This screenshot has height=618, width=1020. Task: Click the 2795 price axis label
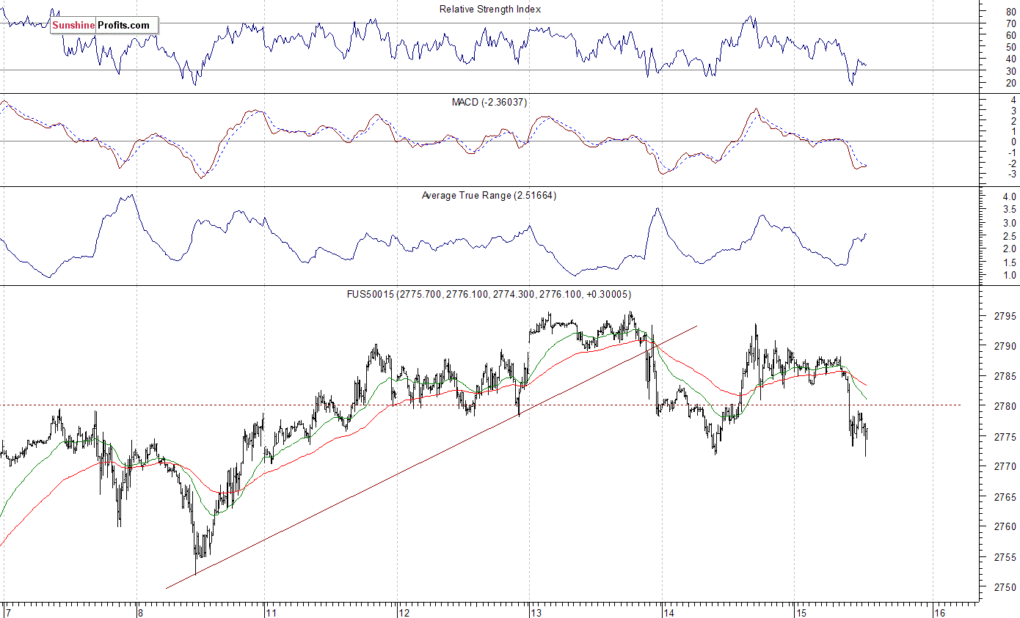point(1005,316)
